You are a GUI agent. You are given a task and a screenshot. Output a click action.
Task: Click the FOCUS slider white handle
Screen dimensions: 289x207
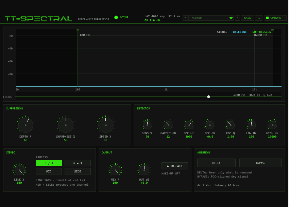tap(208, 97)
